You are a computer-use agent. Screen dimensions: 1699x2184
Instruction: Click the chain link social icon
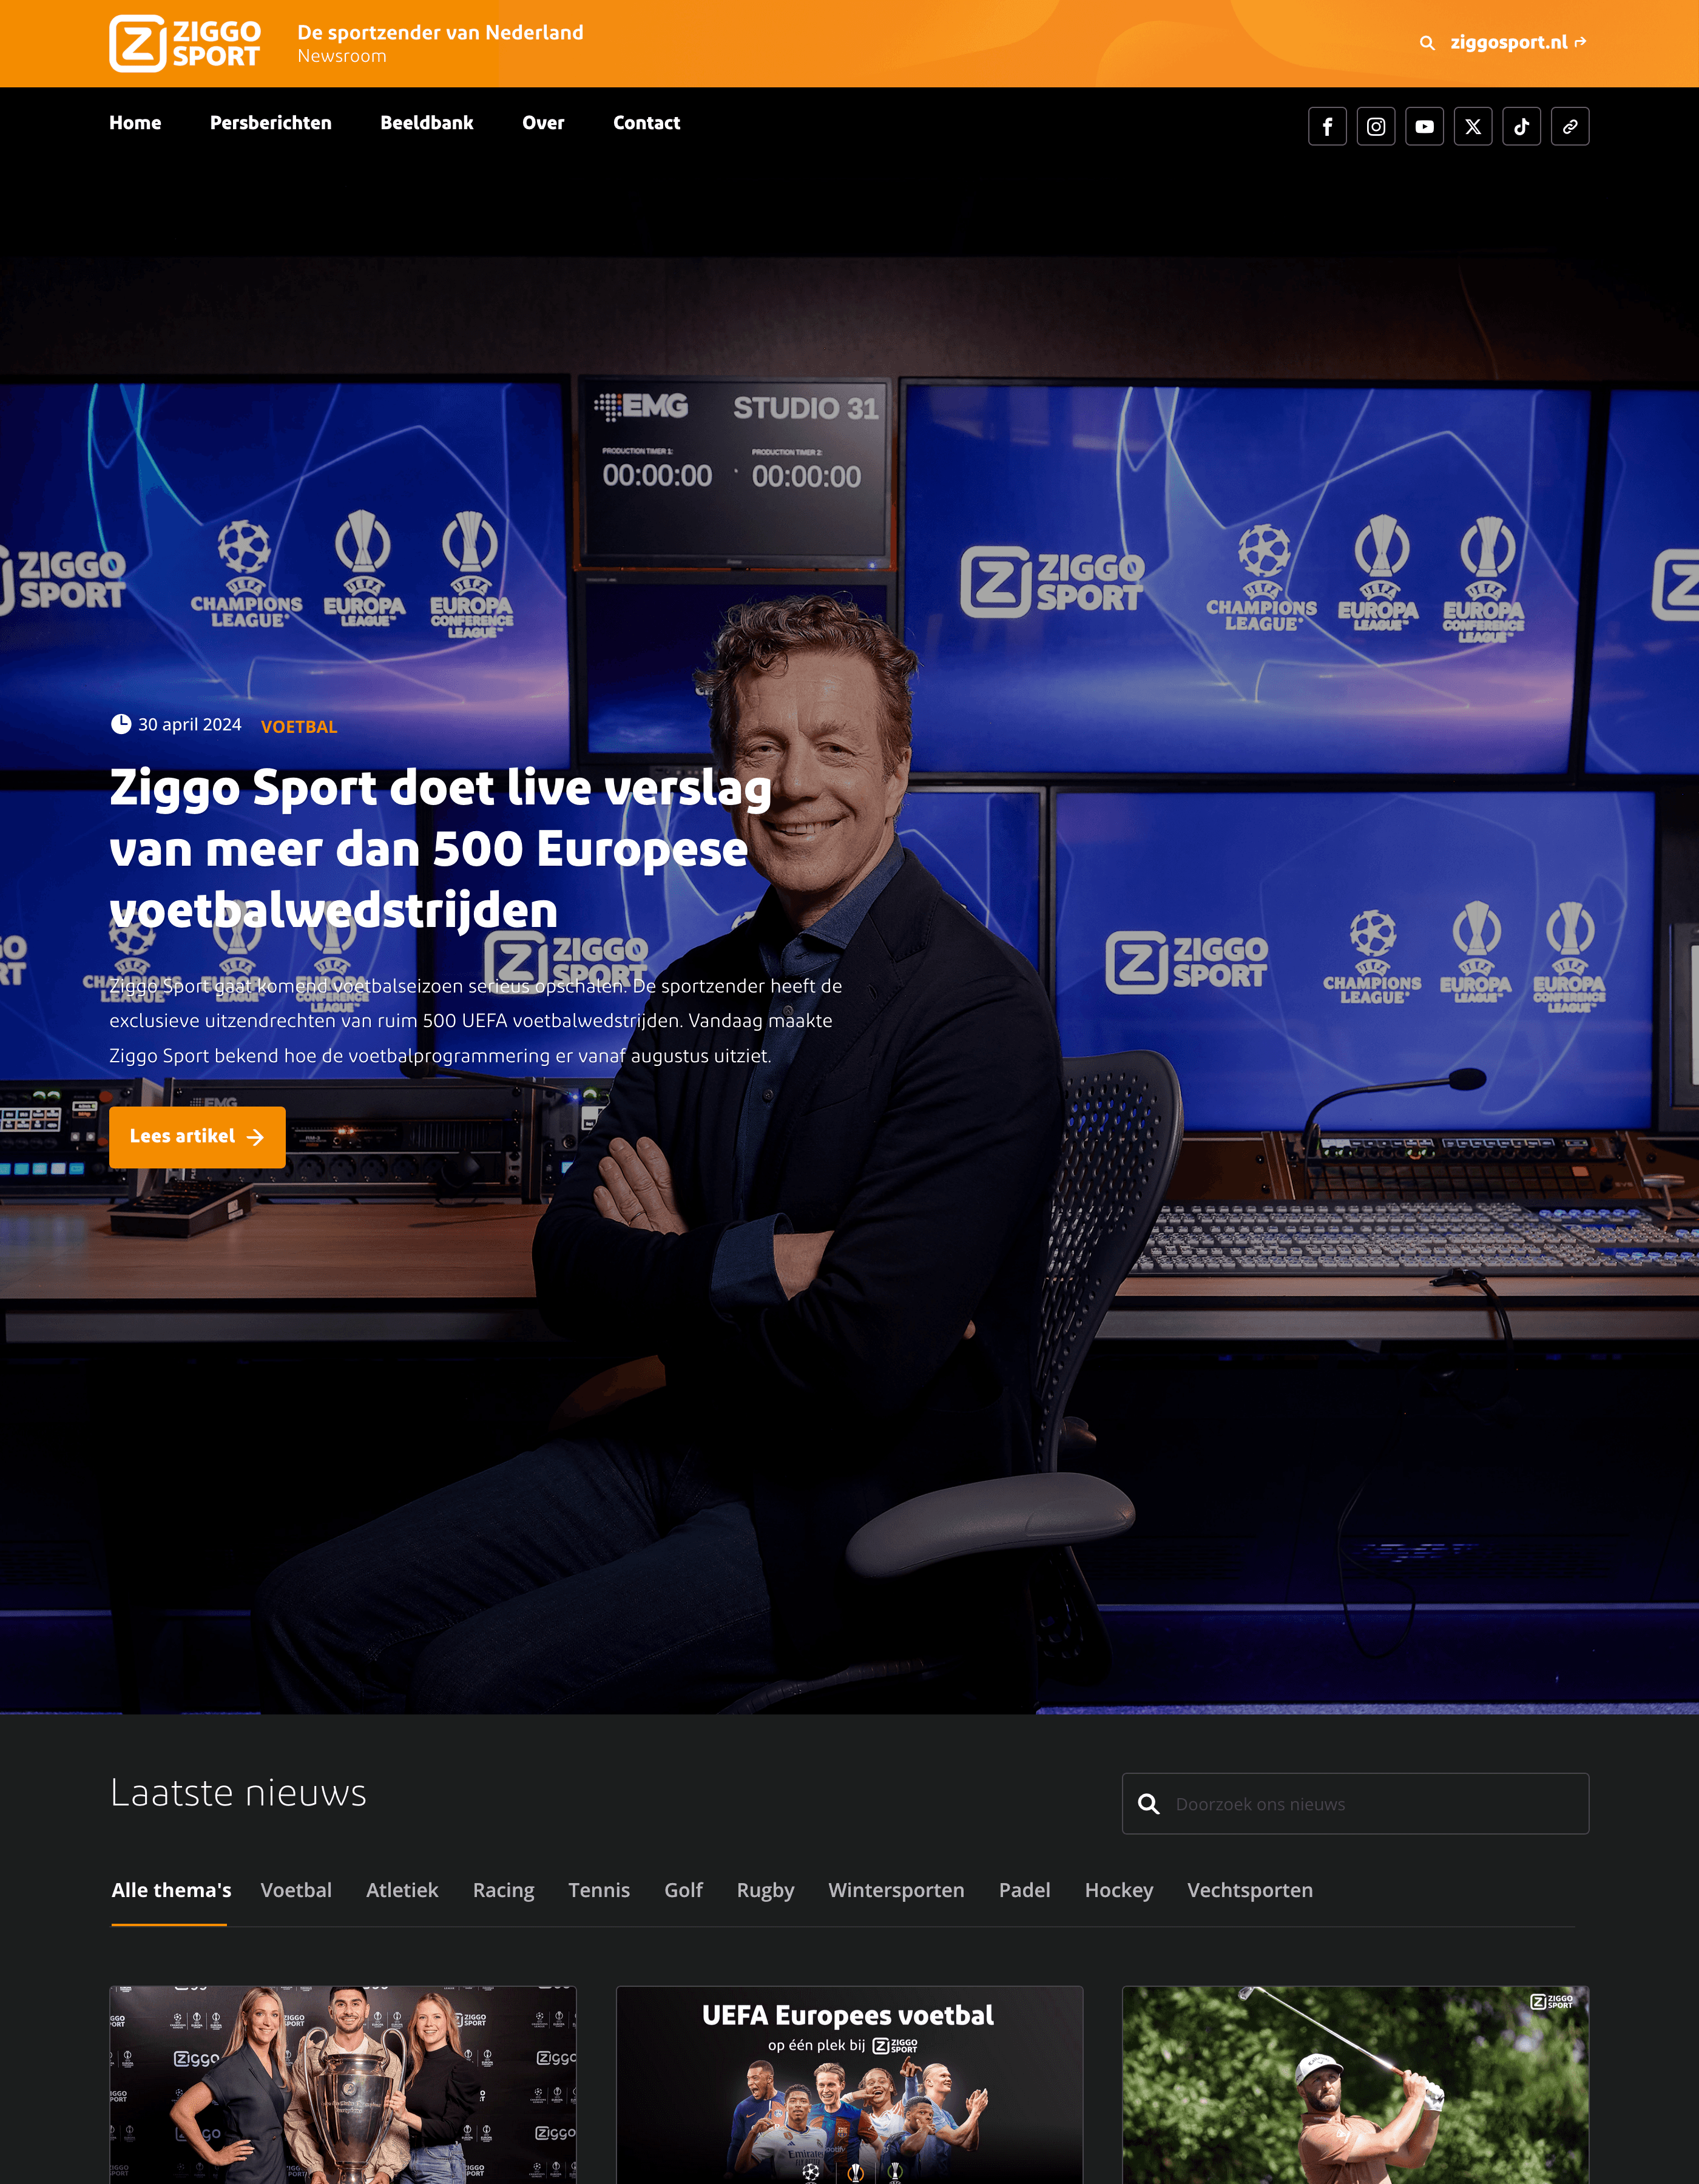(1570, 127)
